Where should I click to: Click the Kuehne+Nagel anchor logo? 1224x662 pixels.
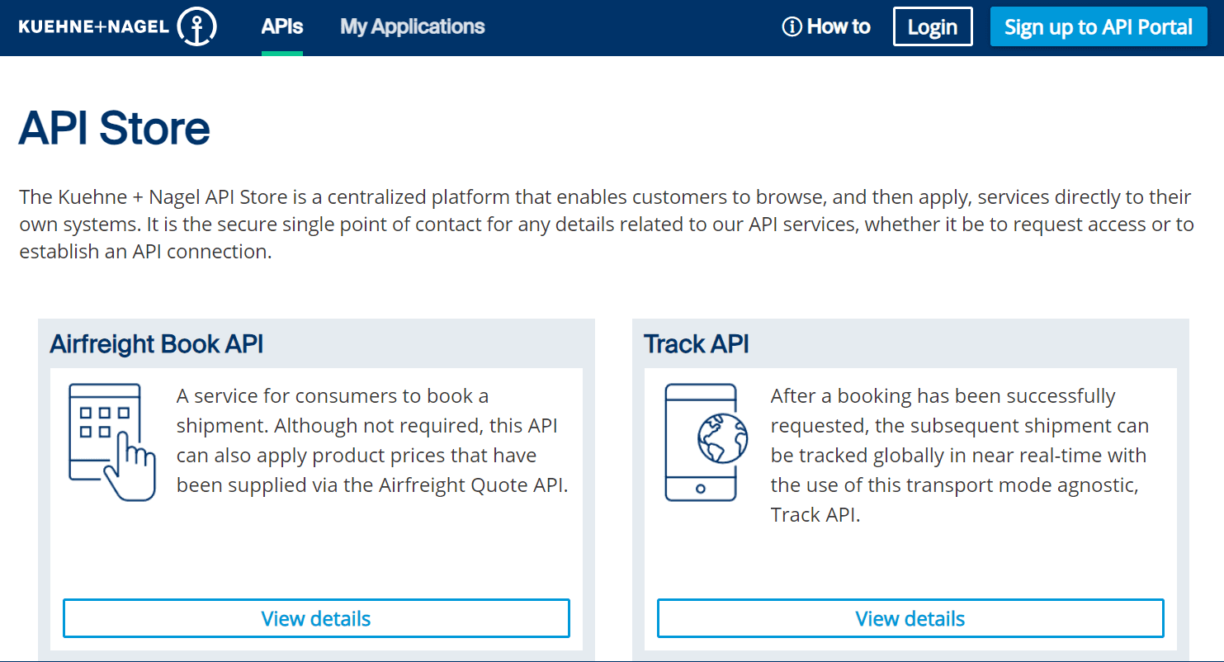click(196, 26)
